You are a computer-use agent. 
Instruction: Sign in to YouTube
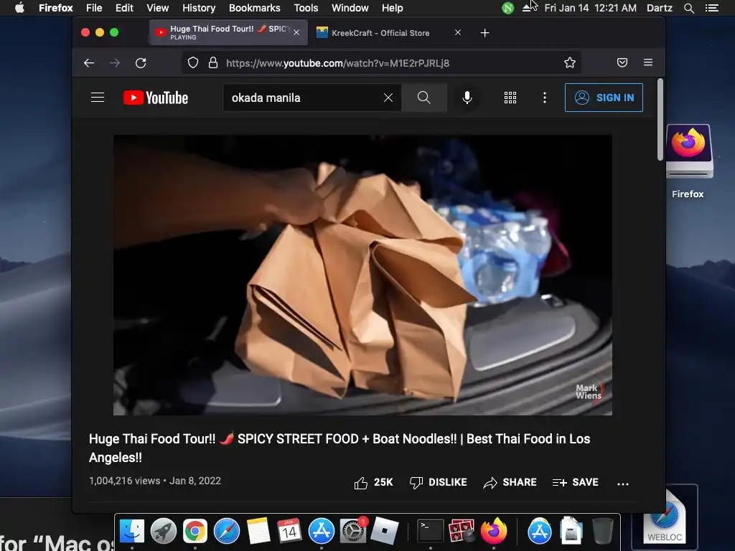tap(604, 98)
